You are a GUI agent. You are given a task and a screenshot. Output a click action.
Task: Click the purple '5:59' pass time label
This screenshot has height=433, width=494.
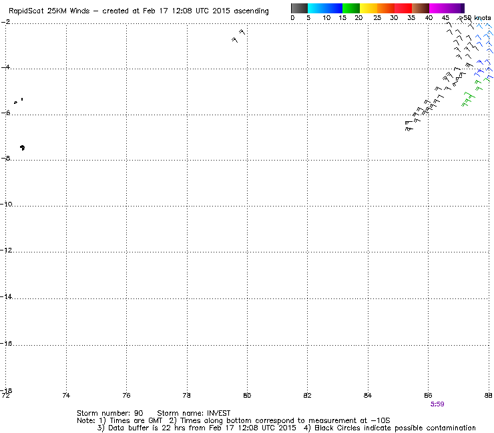tap(437, 404)
